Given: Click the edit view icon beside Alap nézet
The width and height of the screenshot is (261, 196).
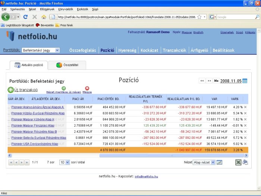Looking at the screenshot, I should coord(219,162).
